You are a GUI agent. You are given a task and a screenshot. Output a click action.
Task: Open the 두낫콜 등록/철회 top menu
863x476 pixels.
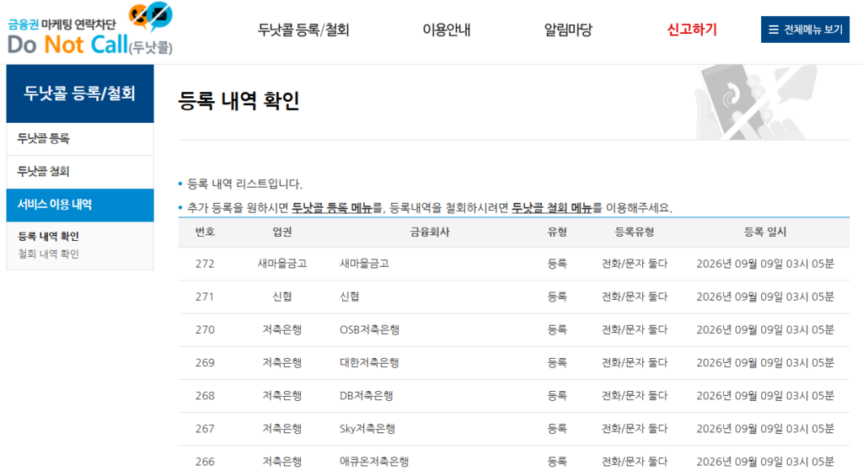point(303,29)
